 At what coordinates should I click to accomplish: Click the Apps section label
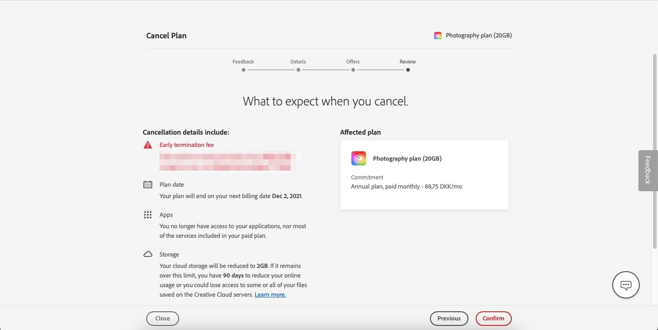point(166,215)
